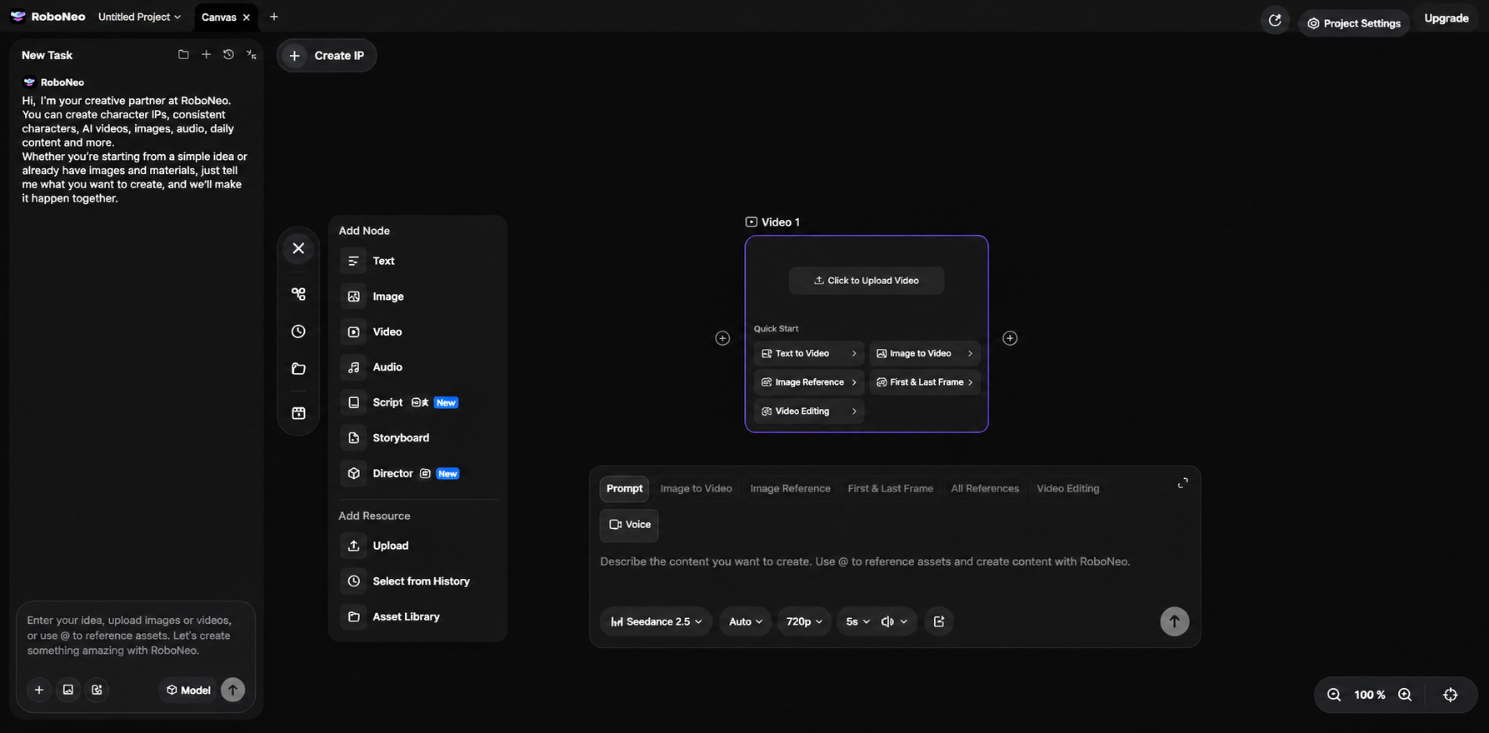Open the 5s duration dropdown
1489x733 pixels.
click(x=857, y=621)
